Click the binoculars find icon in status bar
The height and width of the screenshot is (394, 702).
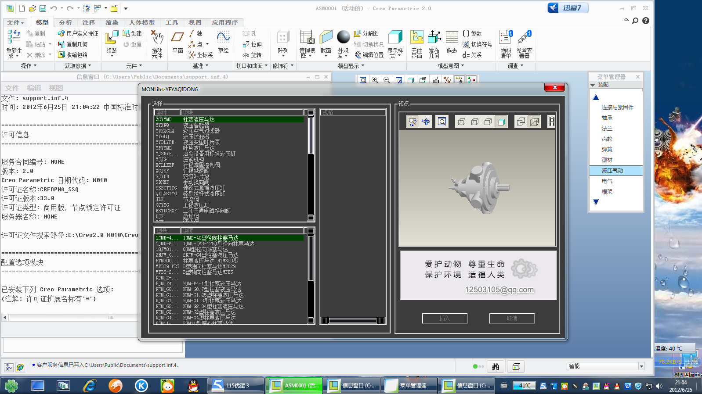pyautogui.click(x=496, y=366)
